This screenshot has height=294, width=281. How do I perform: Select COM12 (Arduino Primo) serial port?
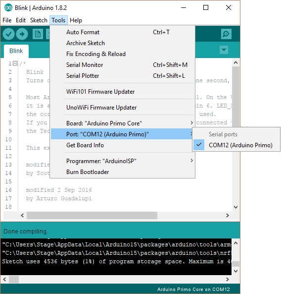(236, 145)
